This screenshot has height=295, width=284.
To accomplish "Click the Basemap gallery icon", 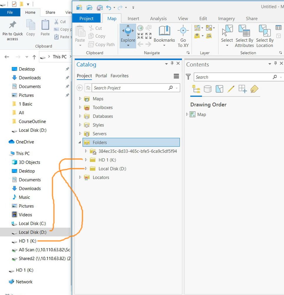I will (197, 28).
